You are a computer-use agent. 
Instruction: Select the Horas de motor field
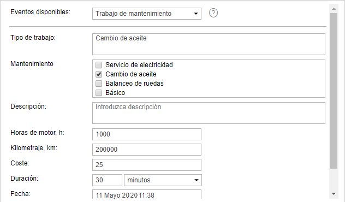(x=147, y=134)
